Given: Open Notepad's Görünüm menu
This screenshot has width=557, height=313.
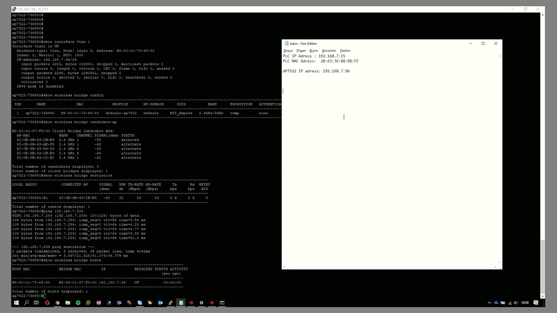Looking at the screenshot, I should (x=329, y=50).
